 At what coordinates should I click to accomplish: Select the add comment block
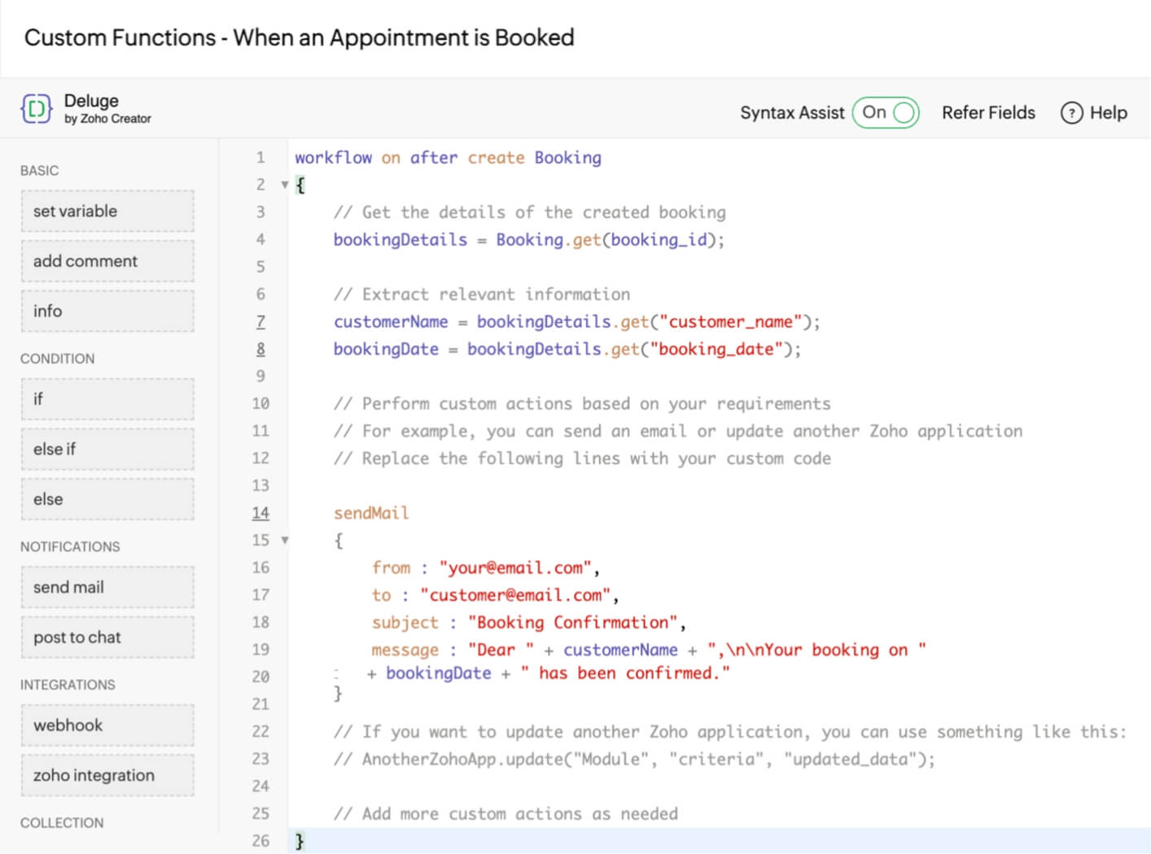pos(107,261)
